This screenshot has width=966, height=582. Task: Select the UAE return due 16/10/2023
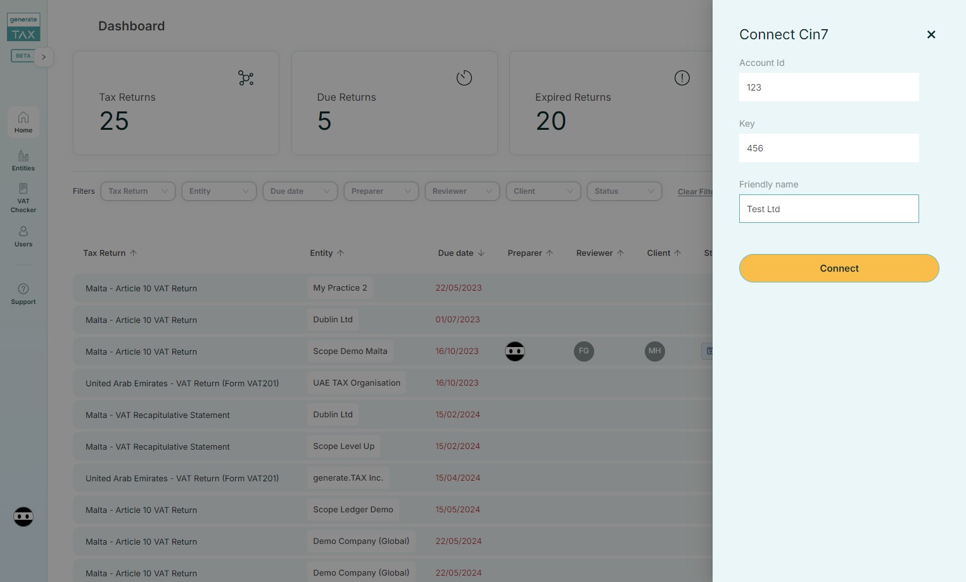pyautogui.click(x=393, y=383)
